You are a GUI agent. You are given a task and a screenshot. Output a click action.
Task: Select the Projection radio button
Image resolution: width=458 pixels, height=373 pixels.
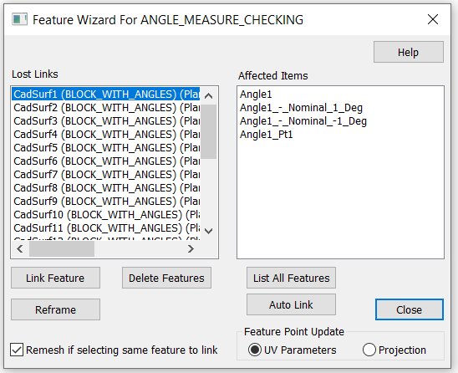(x=369, y=350)
